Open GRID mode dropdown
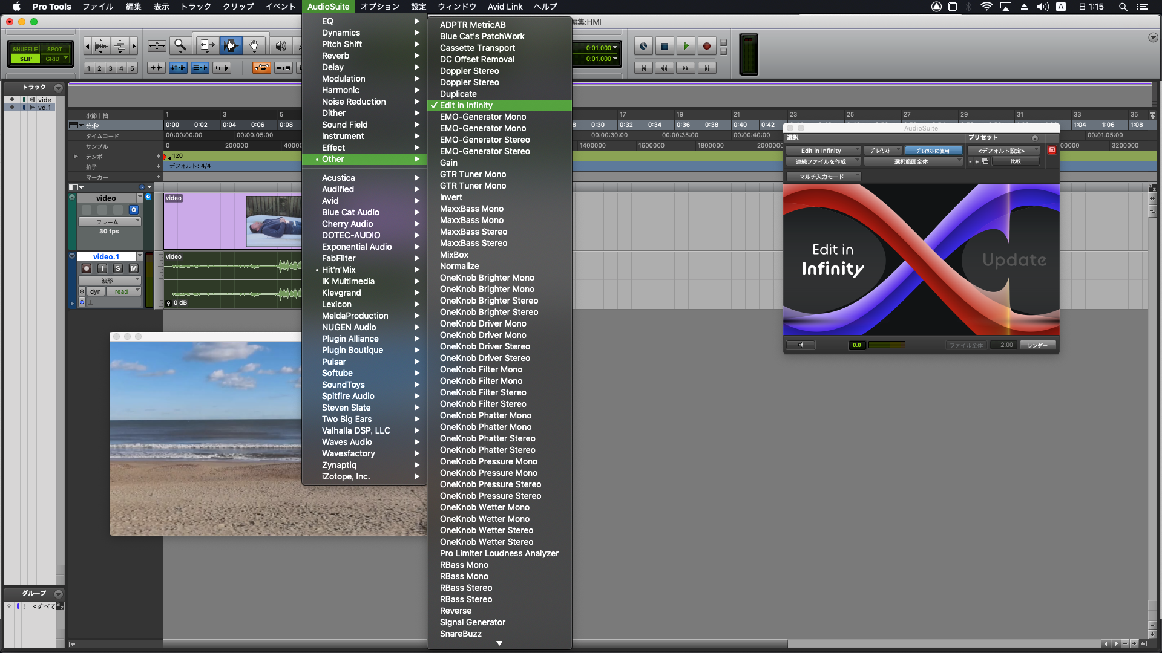This screenshot has height=653, width=1162. coord(55,59)
